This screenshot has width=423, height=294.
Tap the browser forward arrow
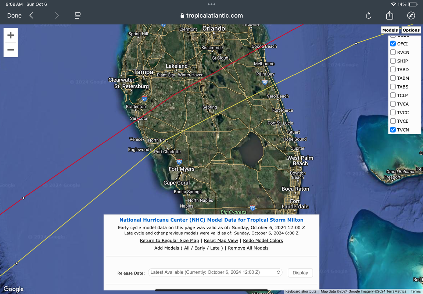point(57,16)
